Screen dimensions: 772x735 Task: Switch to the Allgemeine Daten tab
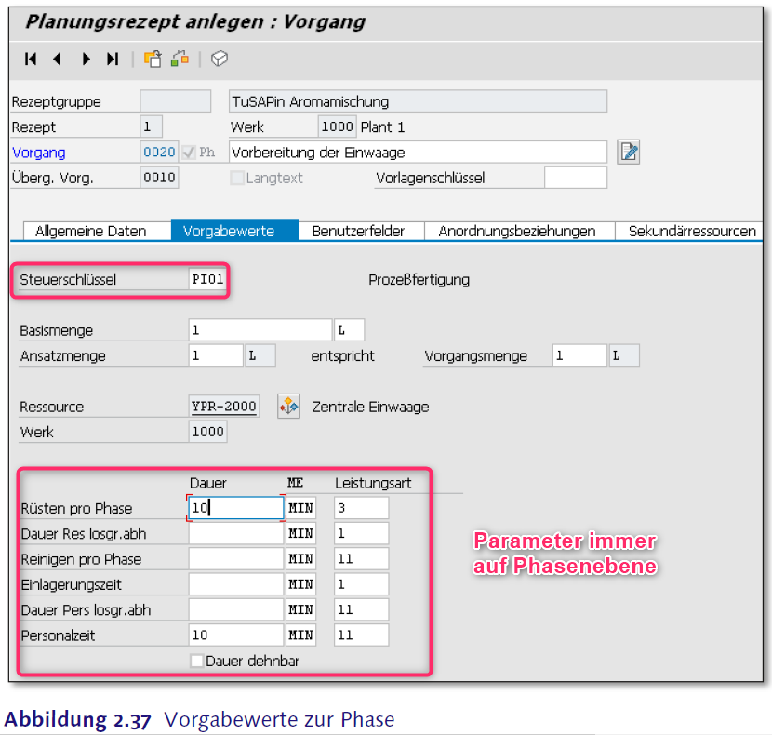90,231
